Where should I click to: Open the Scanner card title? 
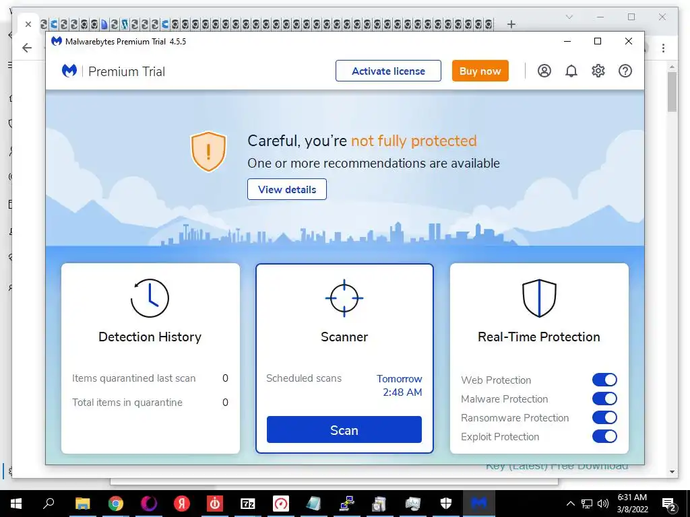344,337
